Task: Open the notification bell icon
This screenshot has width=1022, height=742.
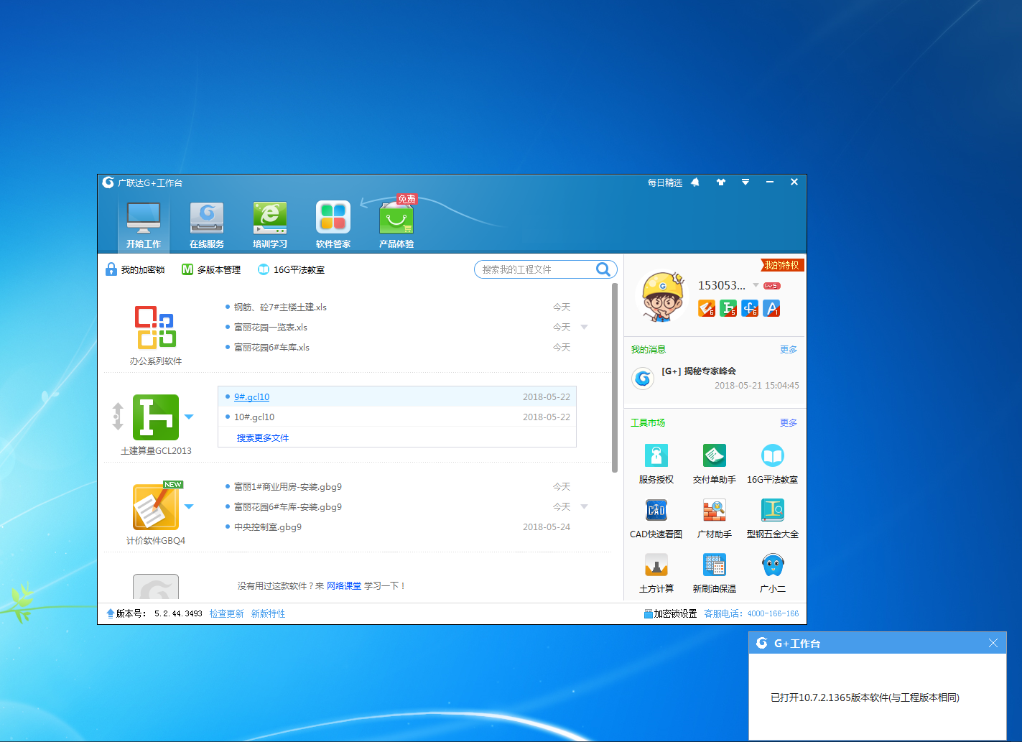Action: point(695,182)
